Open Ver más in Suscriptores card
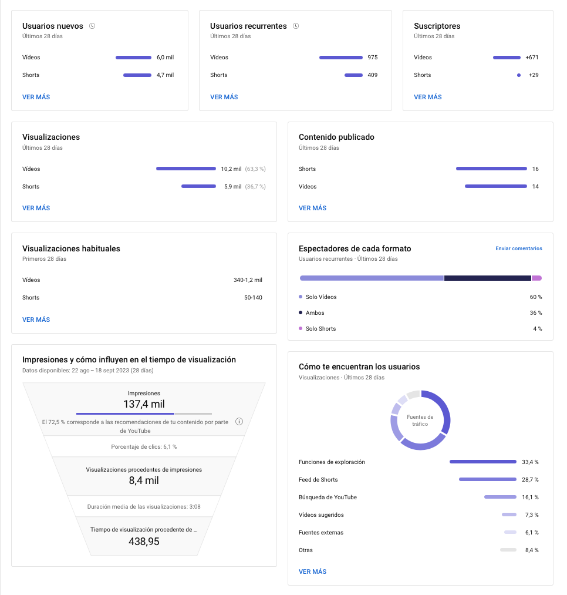 pyautogui.click(x=428, y=97)
